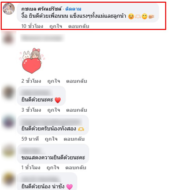188x190 pixels.
Task: Like the comment posted 10 ชั่วโมง ago
Action: pos(56,26)
